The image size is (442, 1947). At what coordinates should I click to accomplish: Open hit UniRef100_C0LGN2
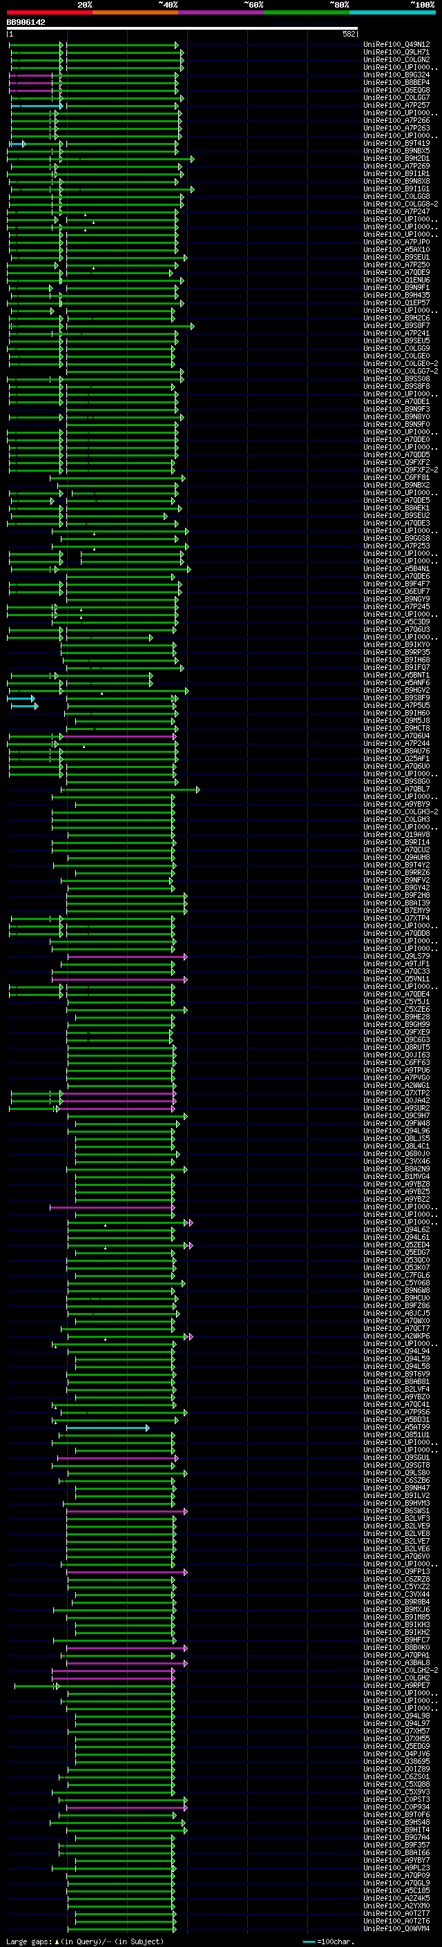(396, 59)
